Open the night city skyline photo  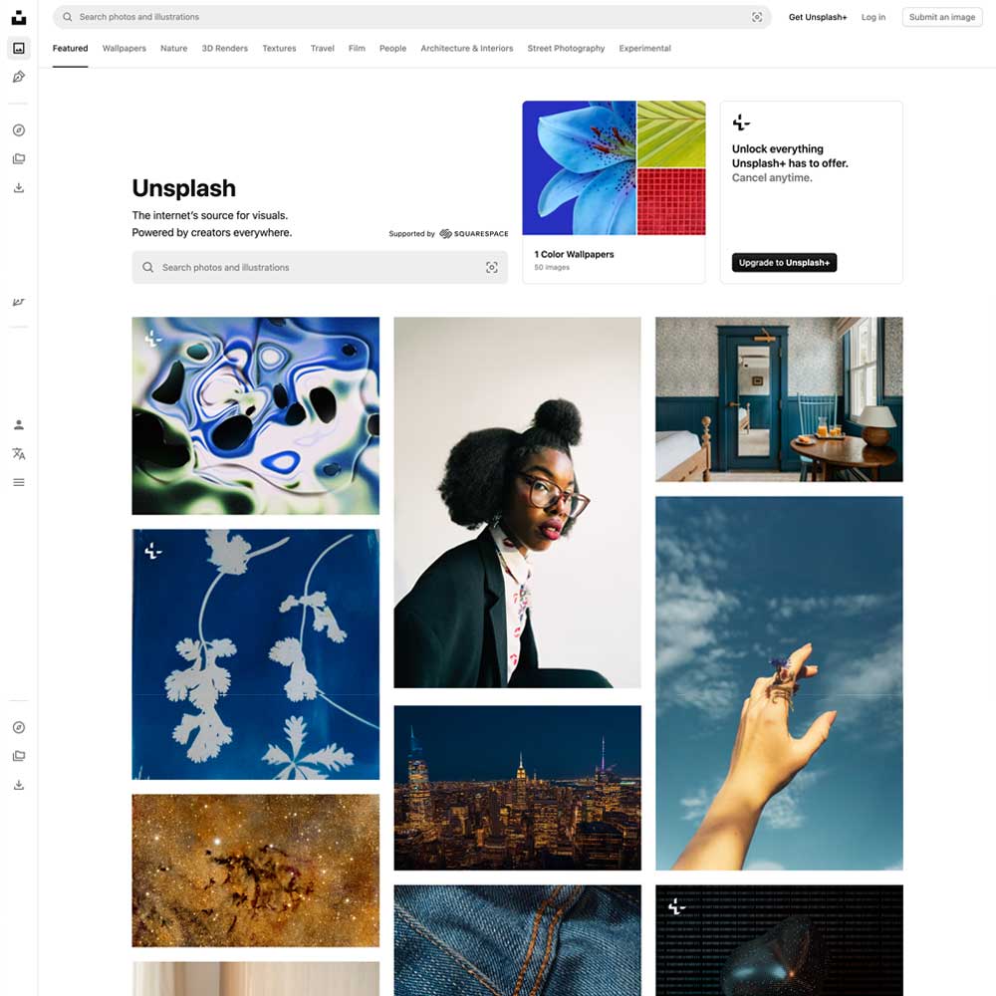pyautogui.click(x=517, y=788)
